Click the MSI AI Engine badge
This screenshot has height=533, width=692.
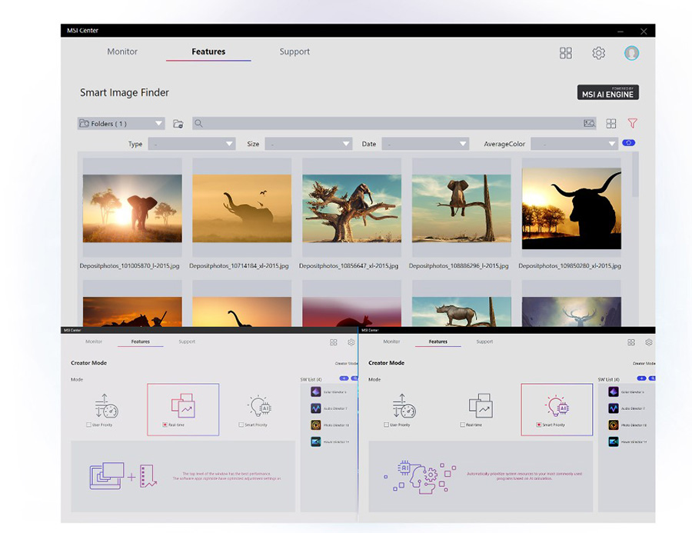(x=607, y=92)
